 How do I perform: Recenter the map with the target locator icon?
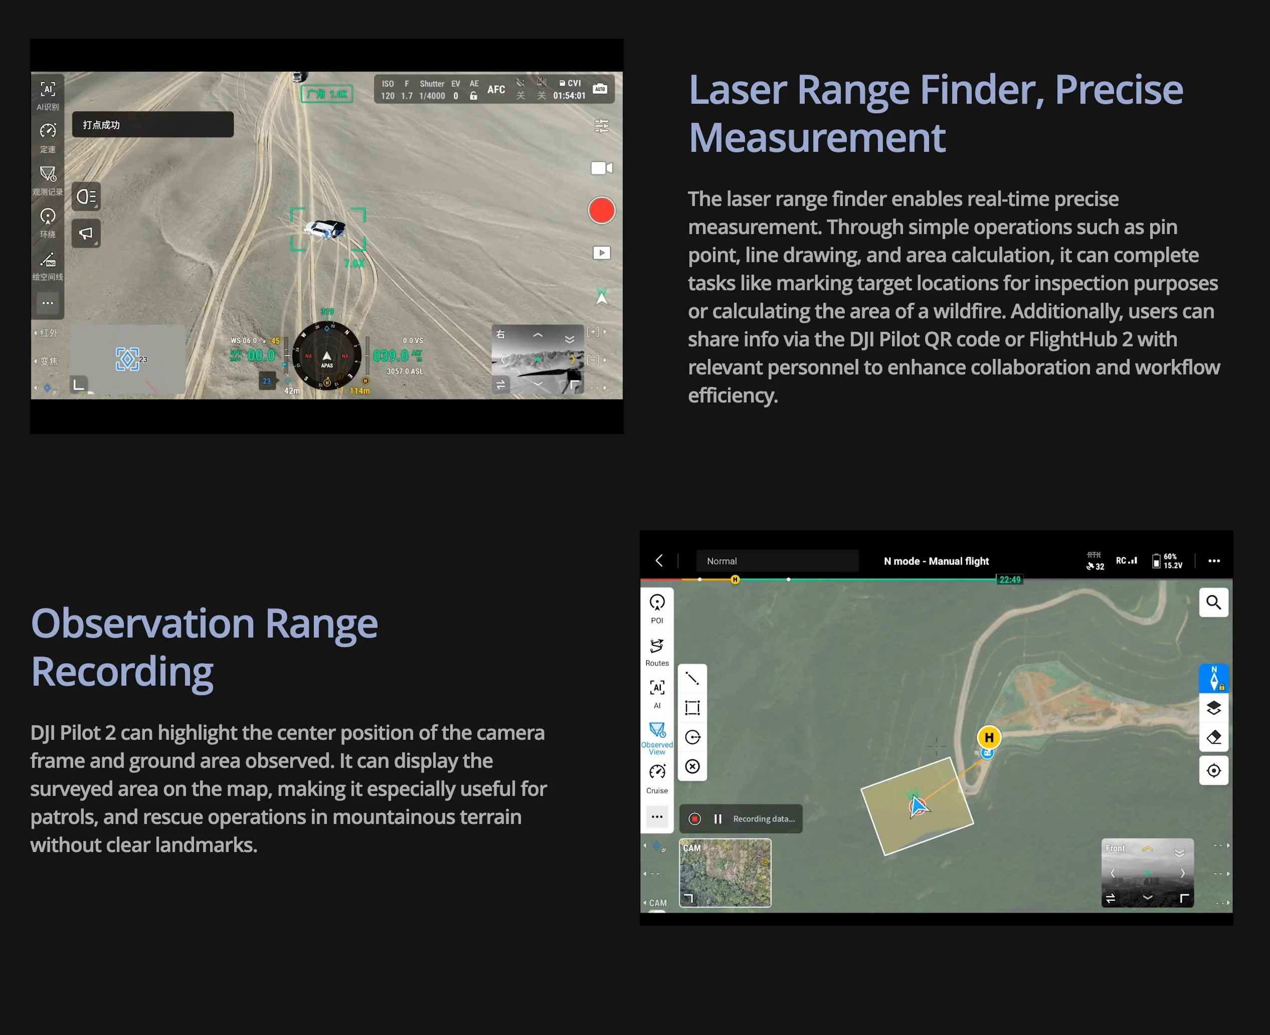(x=1213, y=770)
